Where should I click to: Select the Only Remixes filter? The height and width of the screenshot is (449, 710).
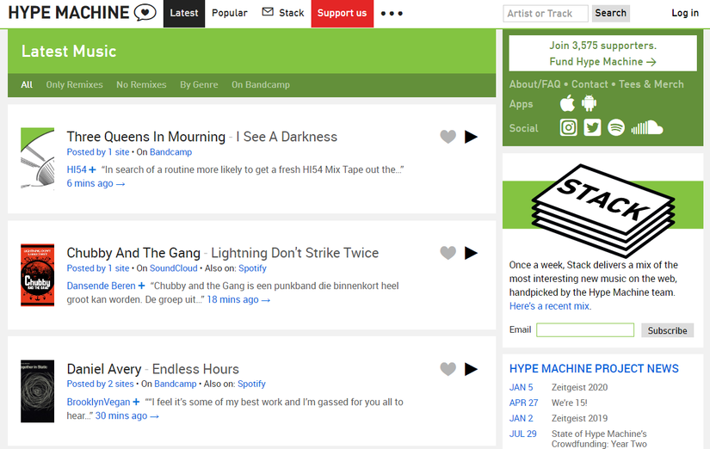(74, 85)
